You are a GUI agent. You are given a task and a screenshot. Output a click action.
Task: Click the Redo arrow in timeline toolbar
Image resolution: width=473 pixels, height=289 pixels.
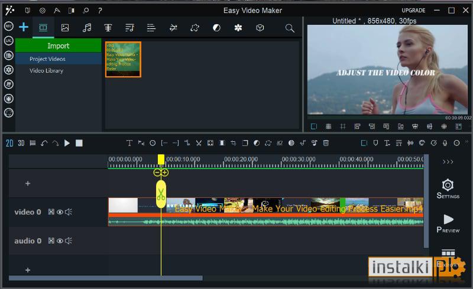click(56, 143)
